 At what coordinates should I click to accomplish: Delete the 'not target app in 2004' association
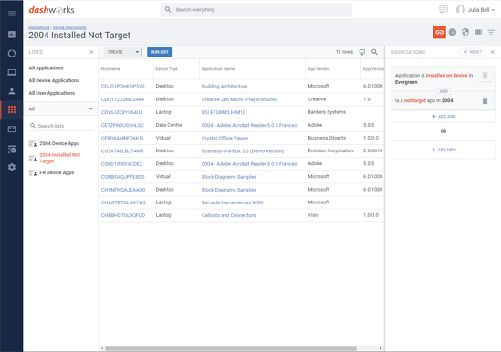point(485,100)
